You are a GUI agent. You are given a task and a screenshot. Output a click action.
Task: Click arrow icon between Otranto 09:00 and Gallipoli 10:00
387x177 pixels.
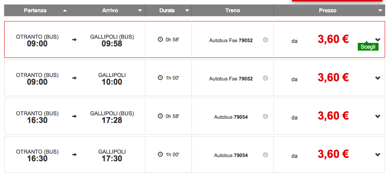[75, 78]
